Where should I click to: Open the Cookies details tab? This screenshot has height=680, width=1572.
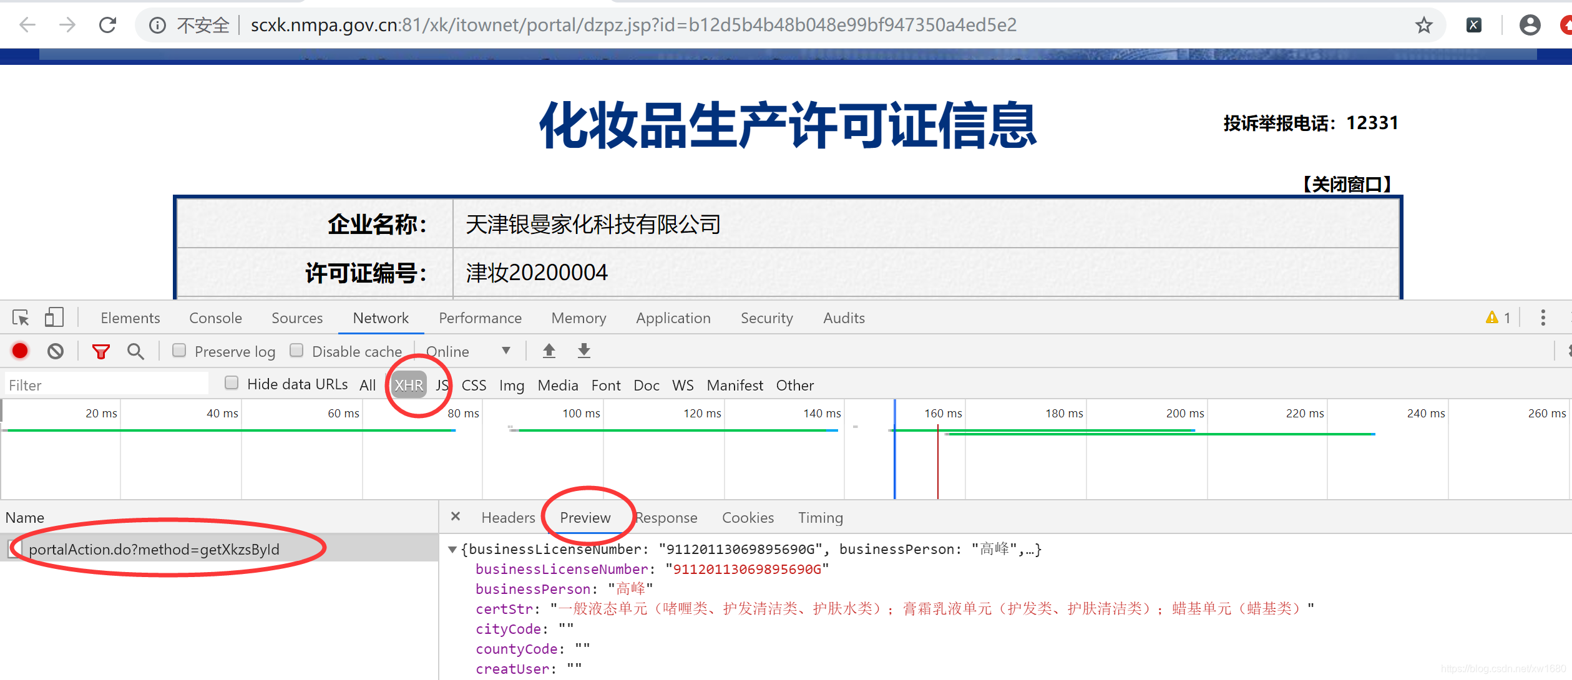coord(748,518)
